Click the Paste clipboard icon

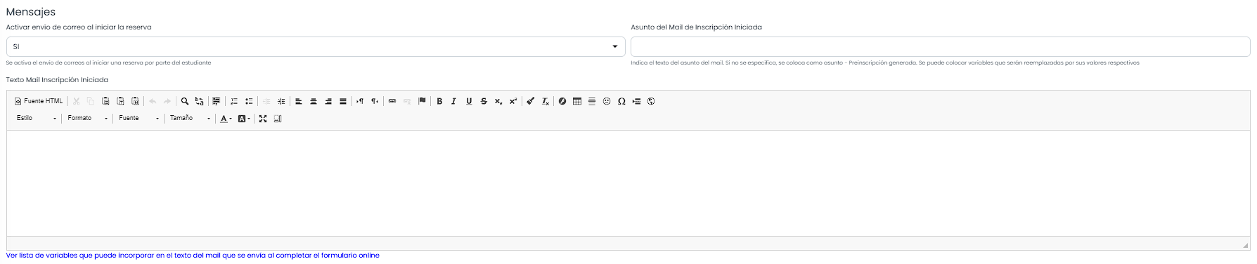pos(105,101)
